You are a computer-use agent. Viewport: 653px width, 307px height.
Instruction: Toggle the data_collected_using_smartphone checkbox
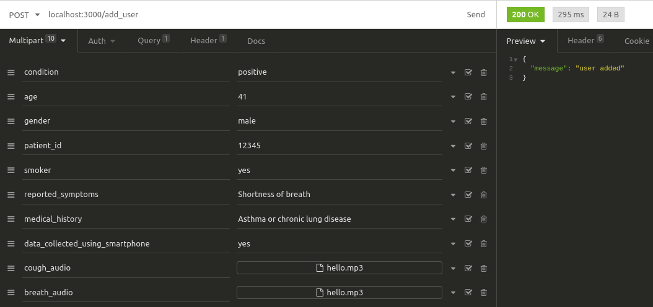click(x=468, y=243)
